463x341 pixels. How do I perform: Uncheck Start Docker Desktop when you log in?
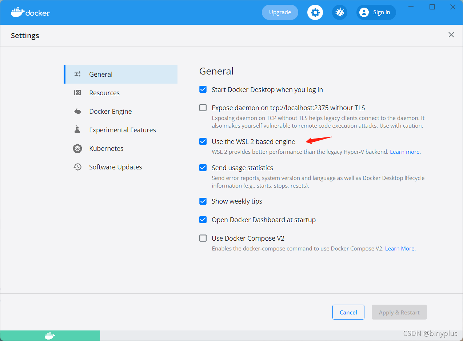tap(203, 89)
